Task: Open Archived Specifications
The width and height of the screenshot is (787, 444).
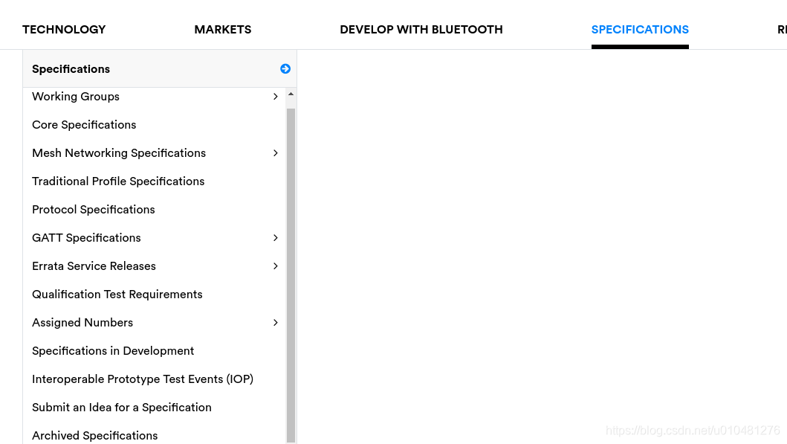Action: tap(95, 436)
